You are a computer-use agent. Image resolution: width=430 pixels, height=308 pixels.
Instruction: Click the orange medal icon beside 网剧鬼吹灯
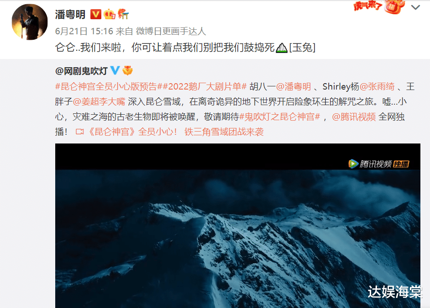coord(127,70)
